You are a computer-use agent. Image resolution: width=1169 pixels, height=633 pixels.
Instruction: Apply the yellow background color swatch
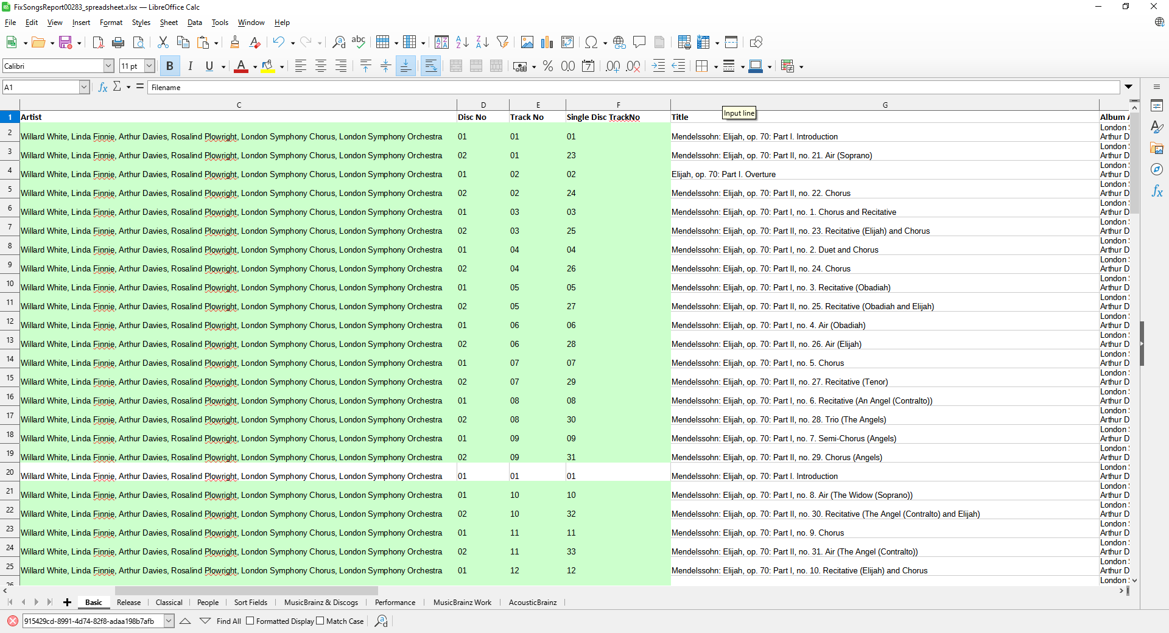267,66
